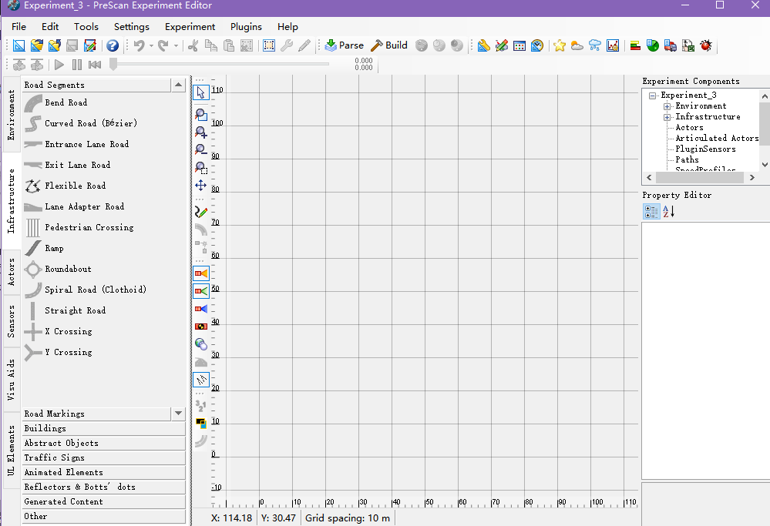The width and height of the screenshot is (770, 526).
Task: Click the Build hammer button
Action: [x=389, y=45]
